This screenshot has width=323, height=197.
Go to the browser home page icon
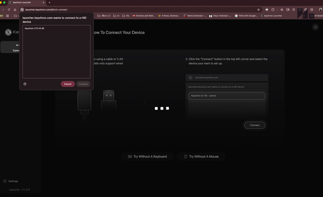pyautogui.click(x=15, y=10)
